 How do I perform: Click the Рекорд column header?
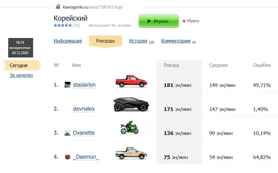[x=171, y=65]
